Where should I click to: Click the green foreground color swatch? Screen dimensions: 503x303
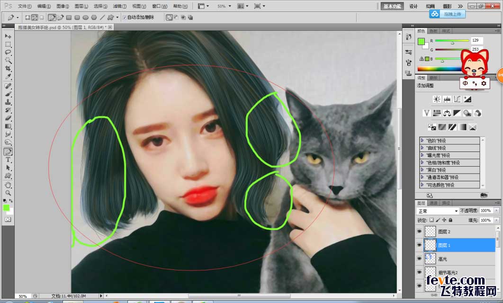pyautogui.click(x=7, y=207)
